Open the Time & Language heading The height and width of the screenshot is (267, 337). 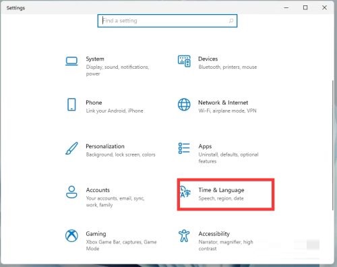tap(221, 190)
